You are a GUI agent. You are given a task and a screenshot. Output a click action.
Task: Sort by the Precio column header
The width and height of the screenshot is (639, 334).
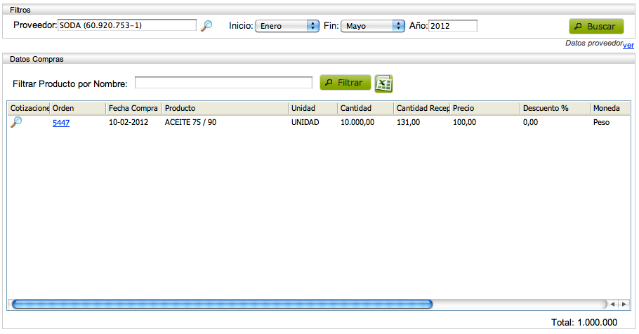[x=485, y=108]
